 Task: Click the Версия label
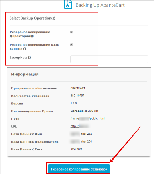click(x=17, y=103)
